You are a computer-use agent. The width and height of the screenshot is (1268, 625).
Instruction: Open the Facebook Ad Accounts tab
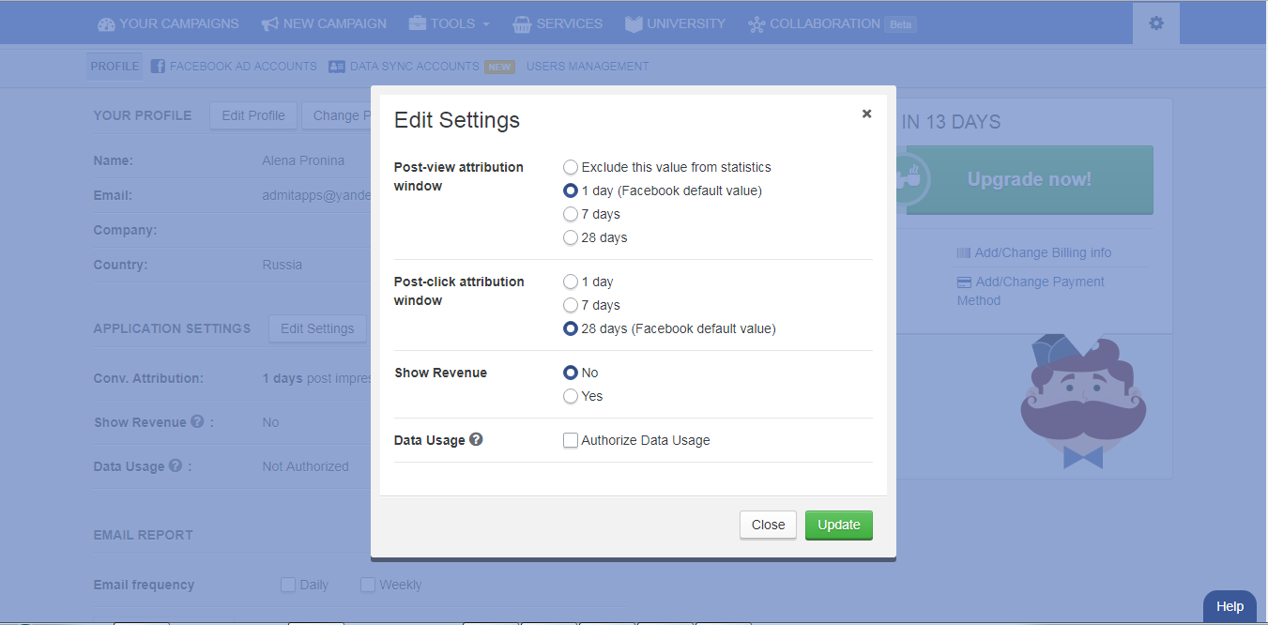coord(234,67)
